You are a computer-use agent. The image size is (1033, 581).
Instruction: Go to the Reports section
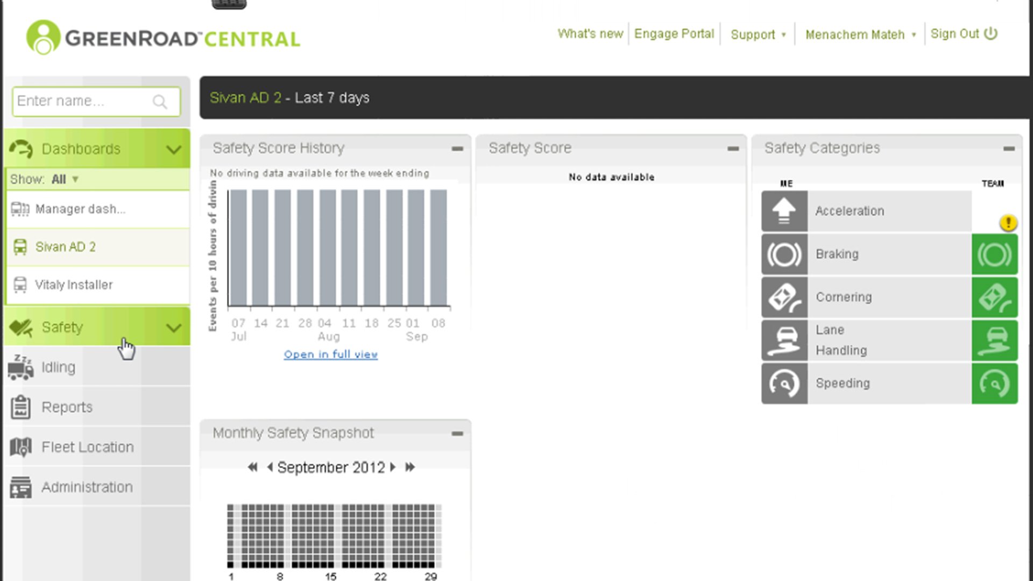click(x=67, y=407)
